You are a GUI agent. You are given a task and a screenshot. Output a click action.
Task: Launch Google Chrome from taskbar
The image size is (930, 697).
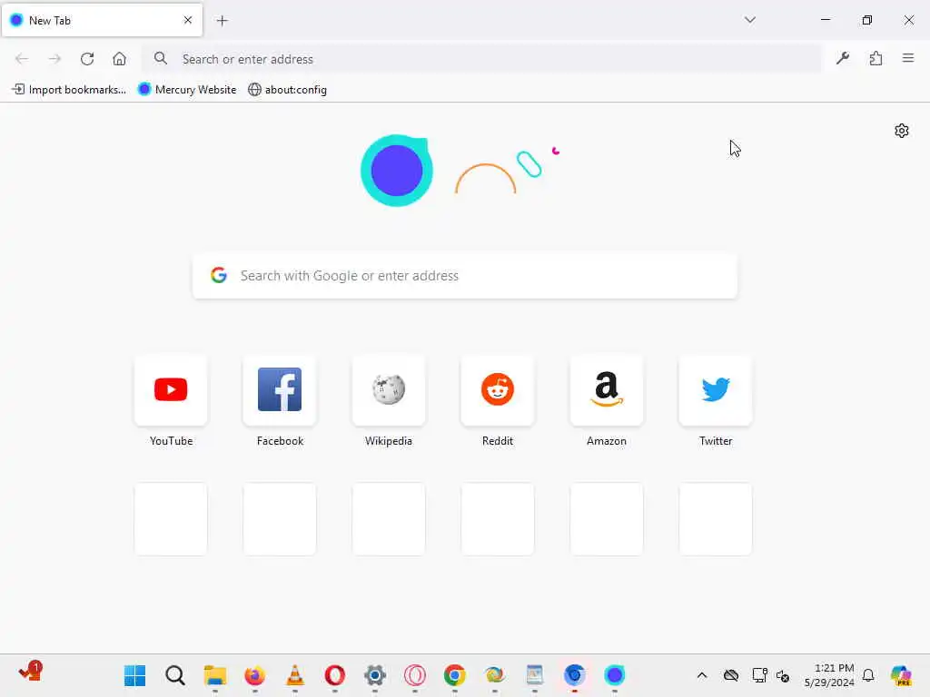[x=454, y=675]
